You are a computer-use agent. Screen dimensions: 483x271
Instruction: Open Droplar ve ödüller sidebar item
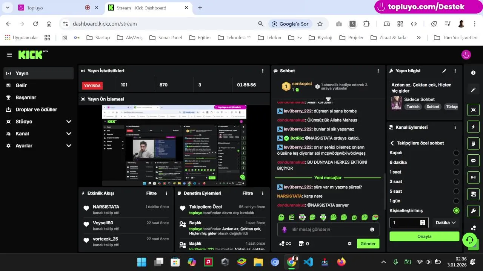tap(38, 110)
